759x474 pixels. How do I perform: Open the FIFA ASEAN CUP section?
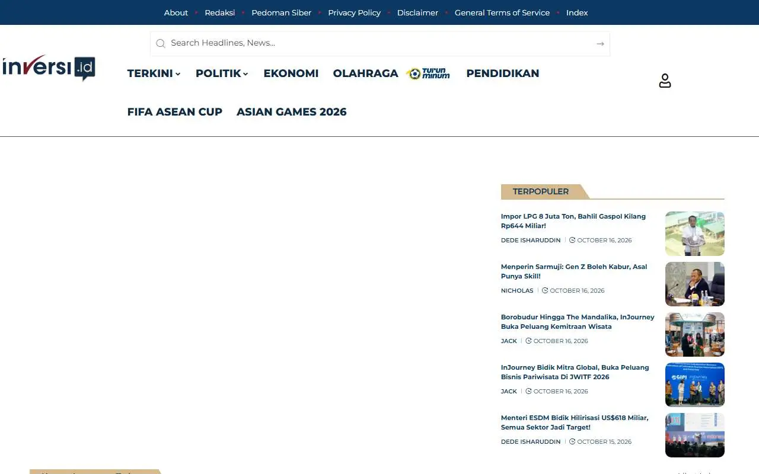[175, 112]
